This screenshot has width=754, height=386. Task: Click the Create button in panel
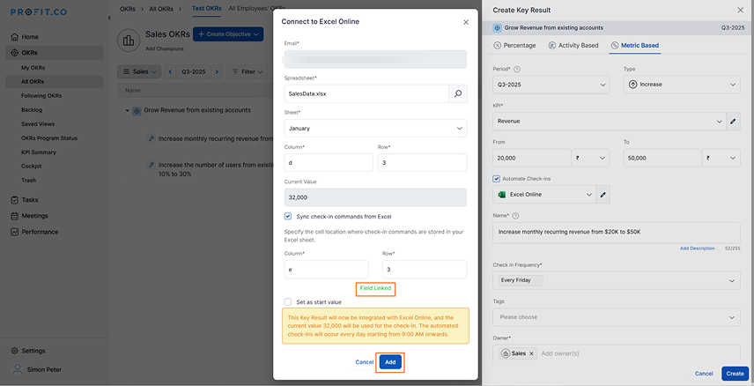coord(735,374)
